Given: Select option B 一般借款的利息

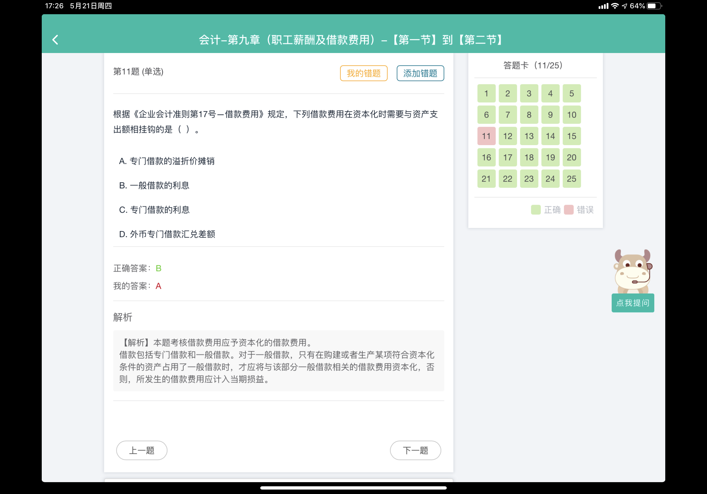Looking at the screenshot, I should tap(154, 185).
